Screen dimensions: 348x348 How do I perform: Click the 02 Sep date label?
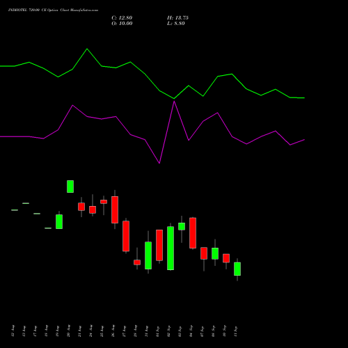click(169, 331)
